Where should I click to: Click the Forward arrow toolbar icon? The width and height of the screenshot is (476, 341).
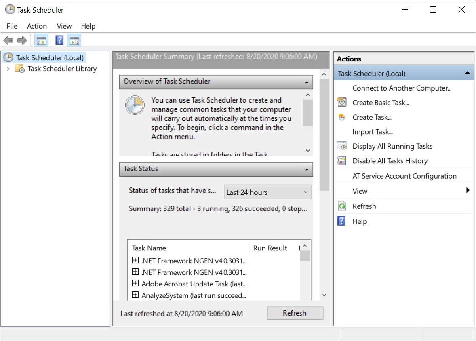22,40
